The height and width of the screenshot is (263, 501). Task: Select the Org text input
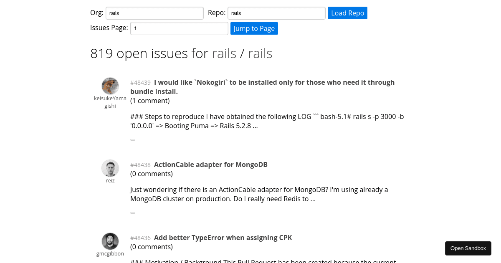point(154,13)
